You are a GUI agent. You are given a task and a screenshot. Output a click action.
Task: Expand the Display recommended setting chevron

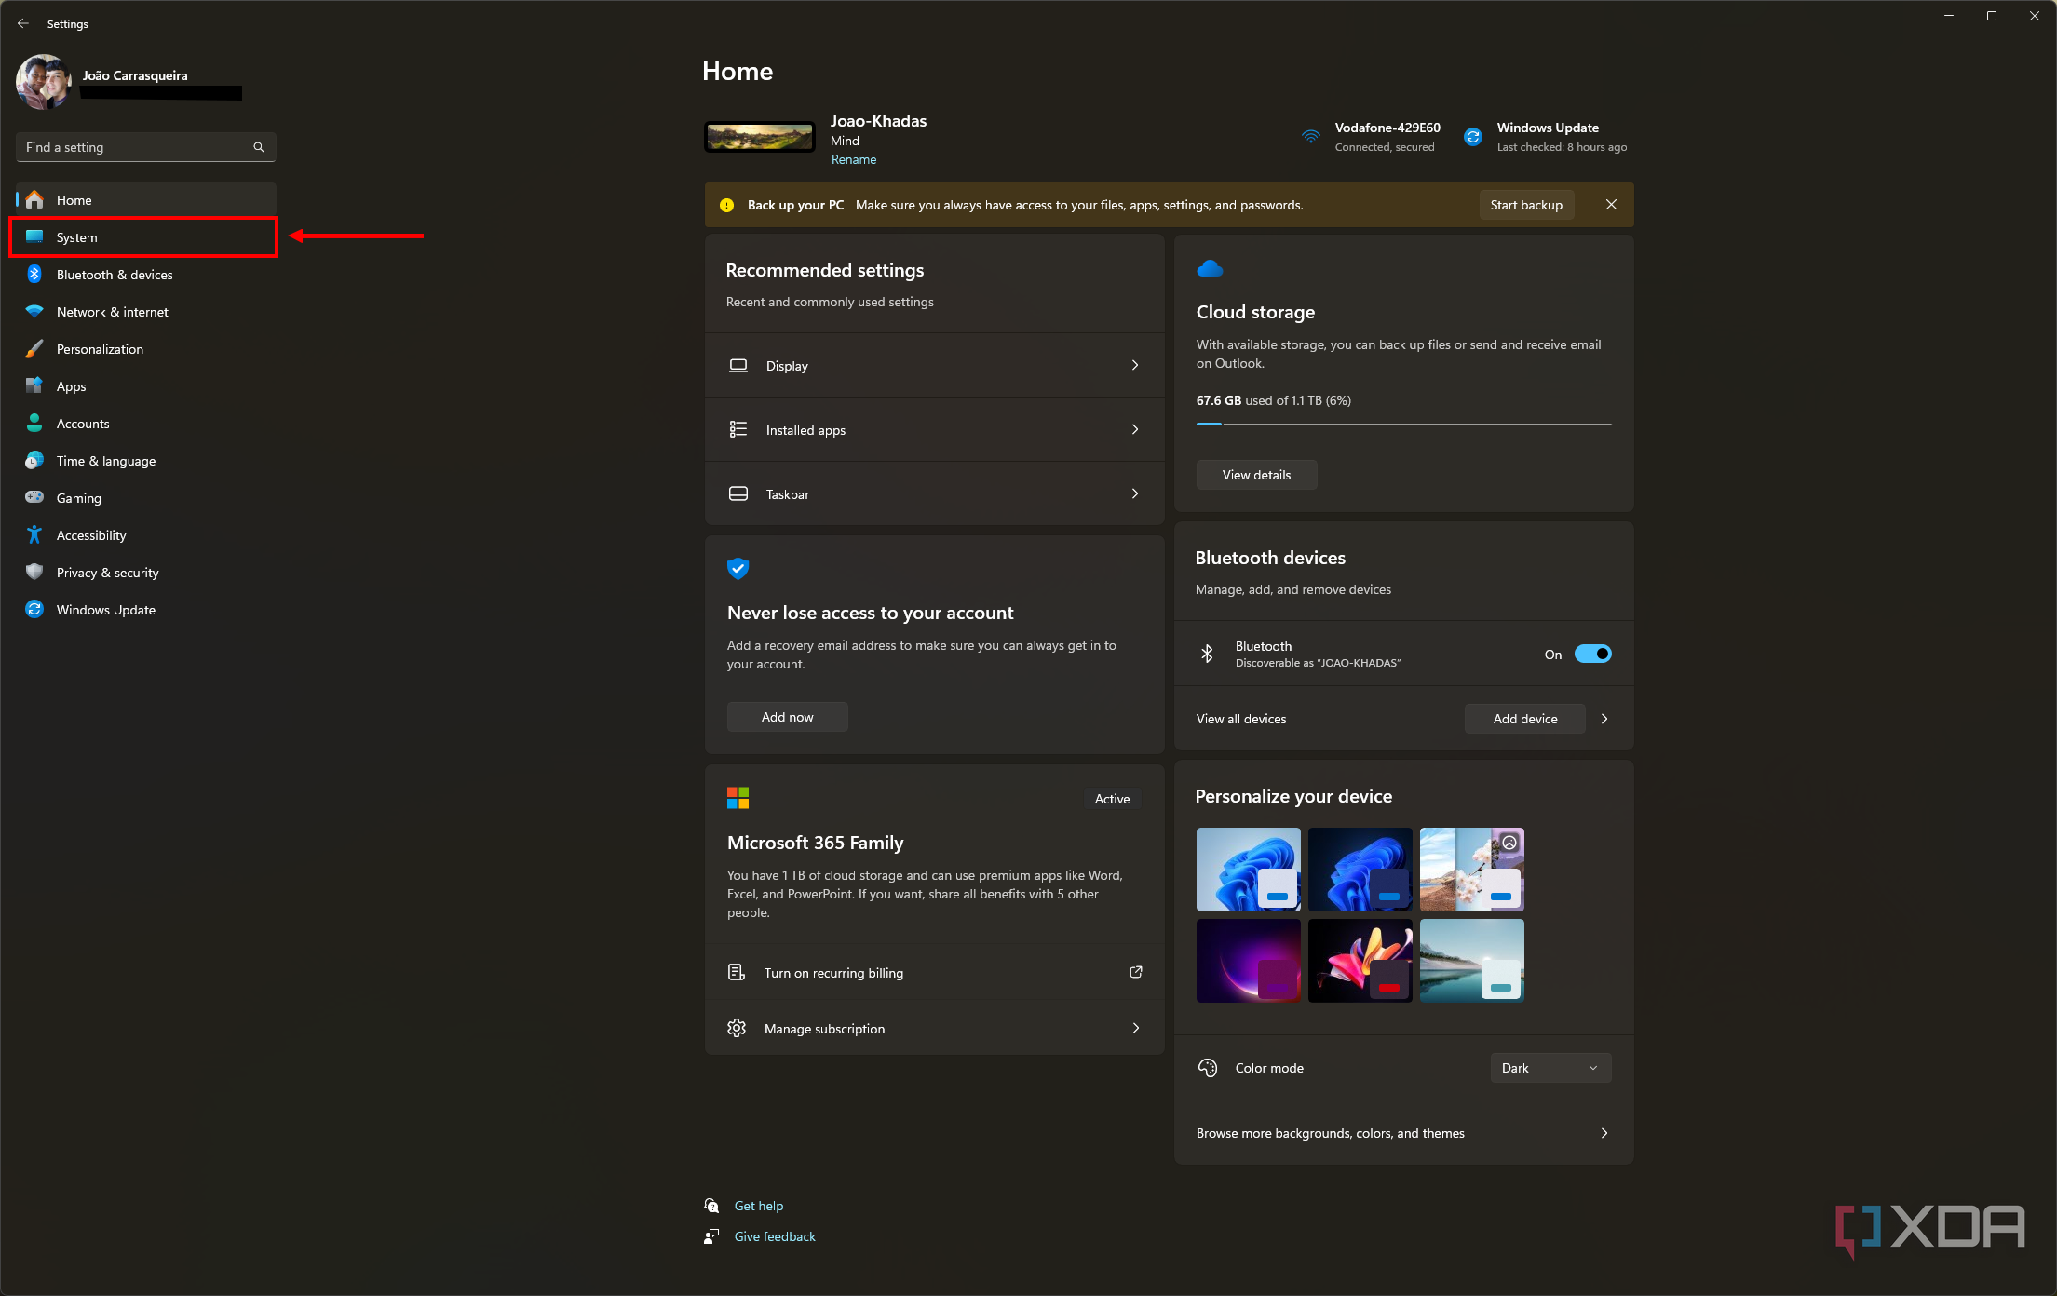coord(1134,366)
